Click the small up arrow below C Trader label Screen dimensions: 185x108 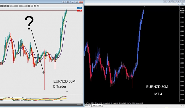[x=67, y=91]
